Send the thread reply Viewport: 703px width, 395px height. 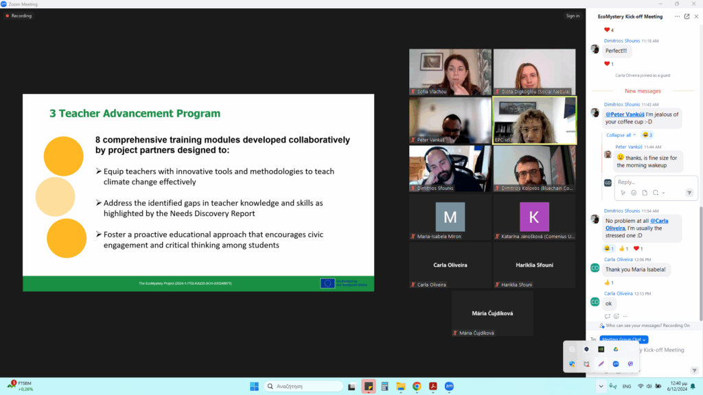689,193
